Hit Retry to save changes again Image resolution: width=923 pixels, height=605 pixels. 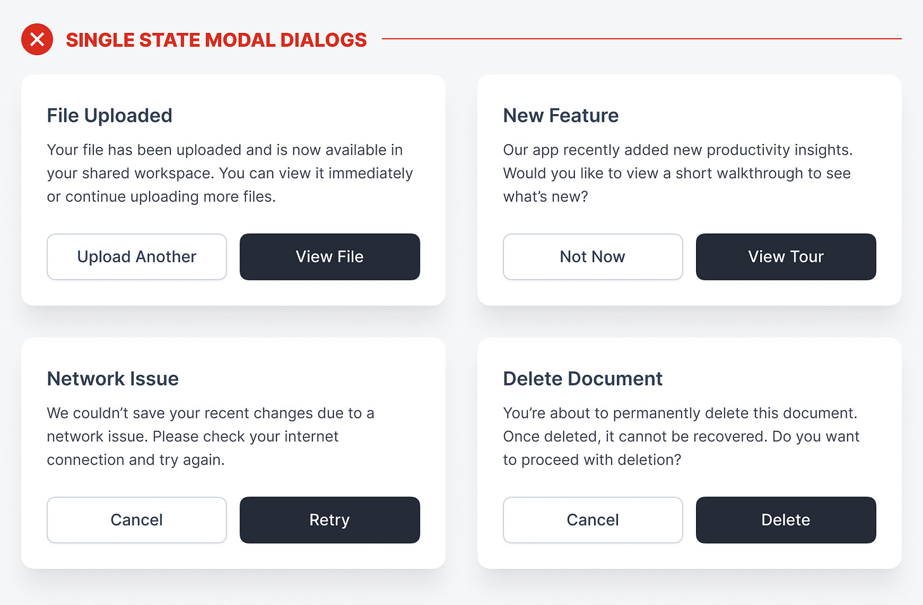pyautogui.click(x=329, y=520)
